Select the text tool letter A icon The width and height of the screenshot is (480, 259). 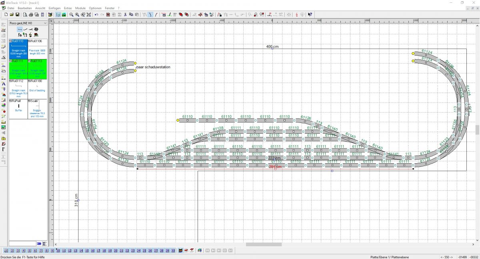[4, 84]
